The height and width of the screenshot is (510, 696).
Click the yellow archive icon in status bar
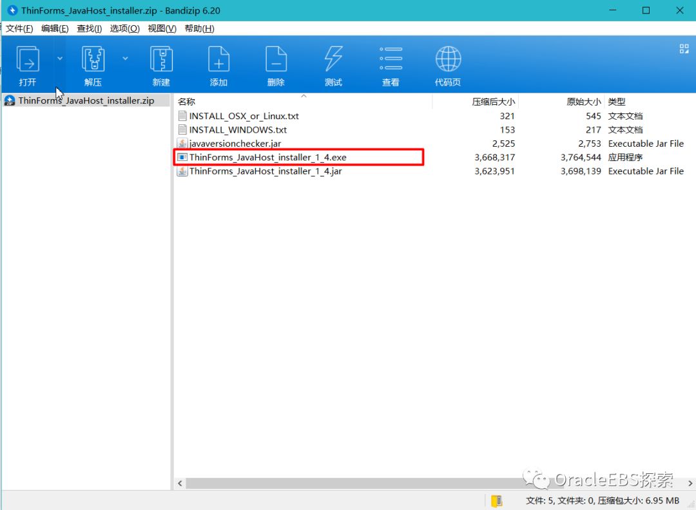point(497,501)
